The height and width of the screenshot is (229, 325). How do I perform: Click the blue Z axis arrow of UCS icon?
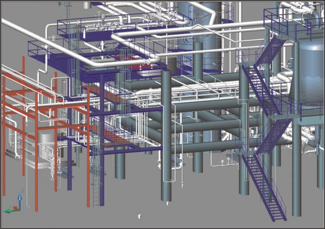[x=20, y=201]
